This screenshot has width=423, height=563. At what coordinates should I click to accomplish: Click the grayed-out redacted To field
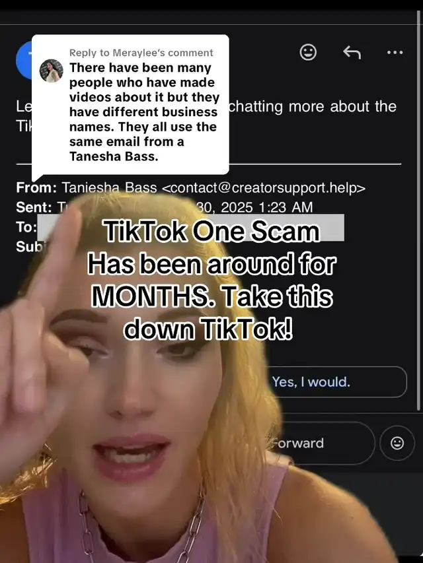190,227
